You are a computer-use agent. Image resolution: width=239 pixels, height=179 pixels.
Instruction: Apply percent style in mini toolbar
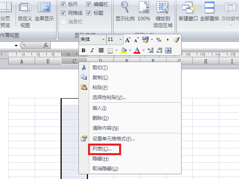pos(159,40)
